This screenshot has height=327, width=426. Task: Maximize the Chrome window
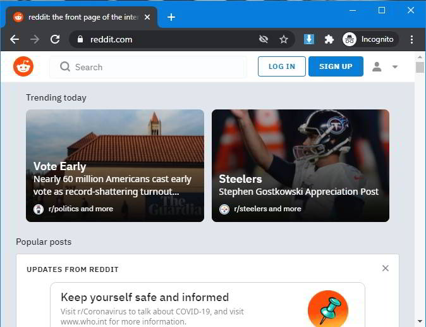[x=382, y=11]
